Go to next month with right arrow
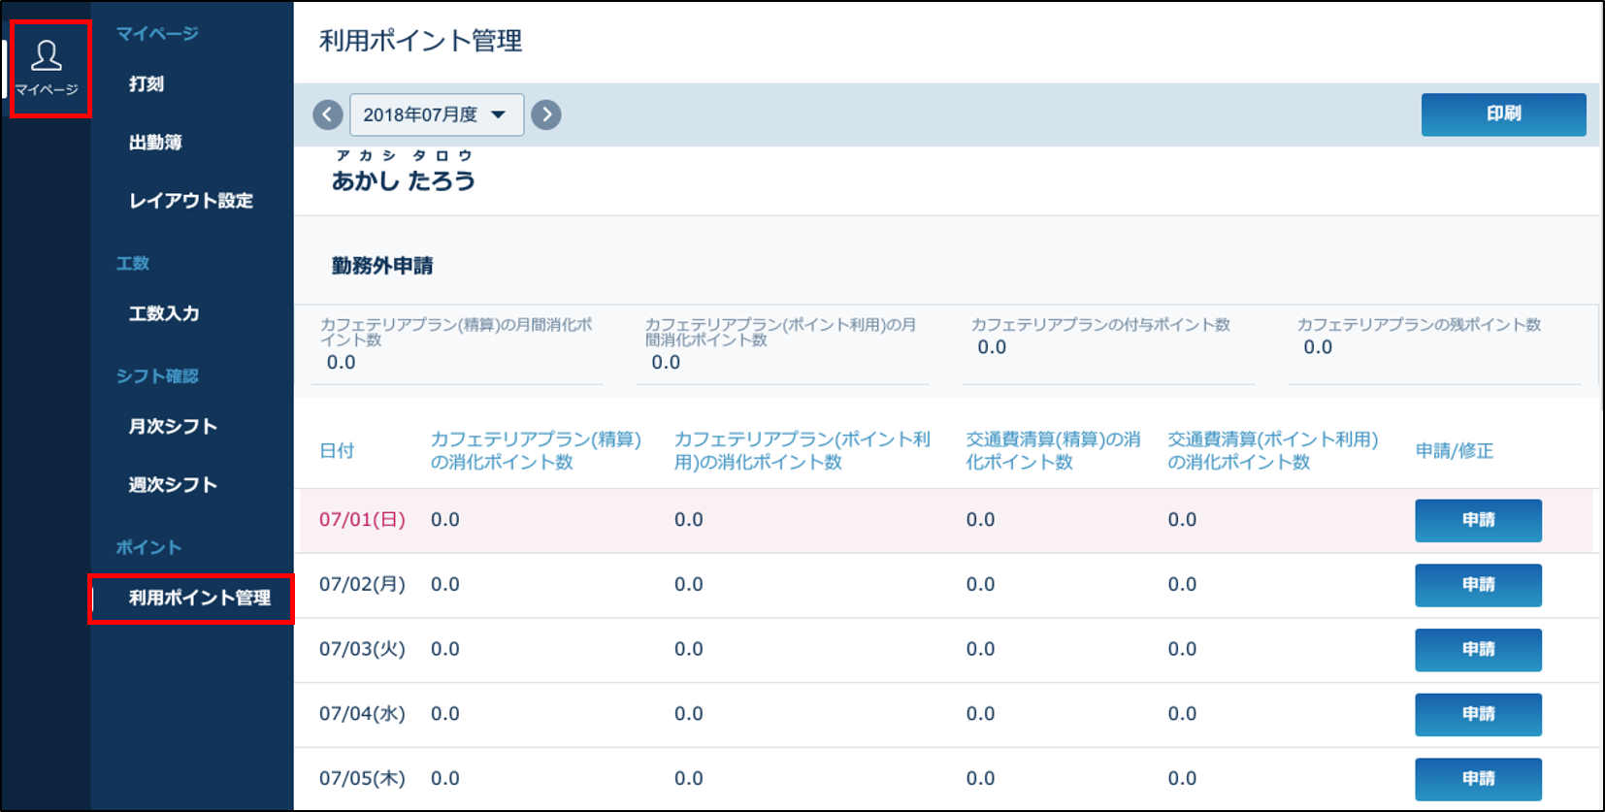1605x812 pixels. point(546,114)
